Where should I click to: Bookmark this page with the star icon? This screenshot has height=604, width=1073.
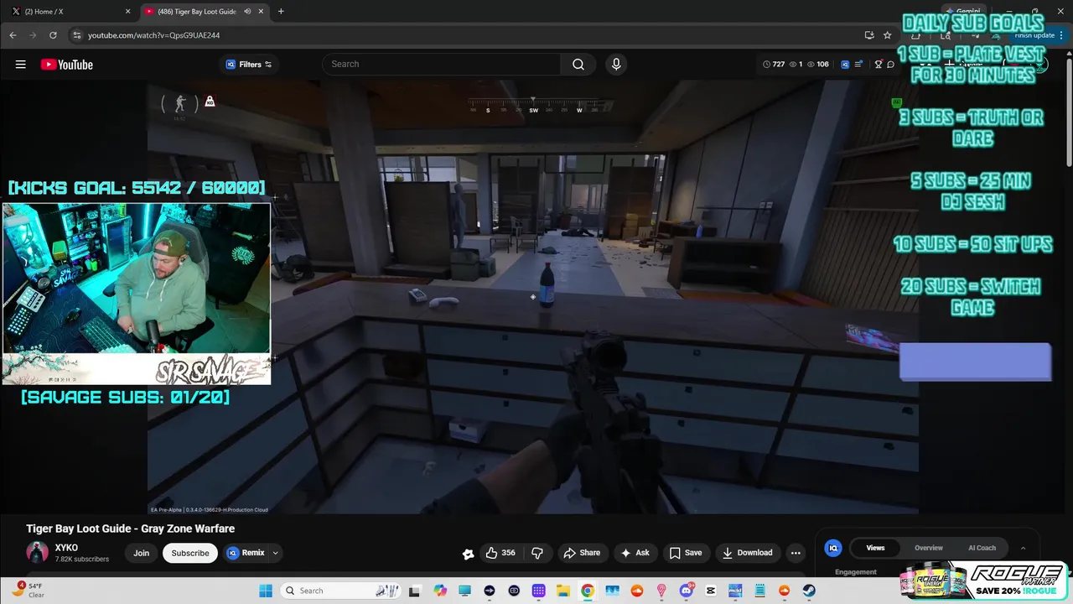887,35
